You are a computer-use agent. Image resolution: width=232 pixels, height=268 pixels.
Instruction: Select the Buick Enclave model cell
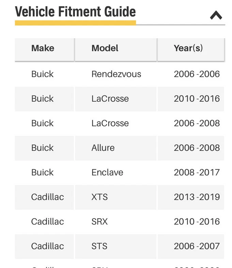[x=107, y=172]
